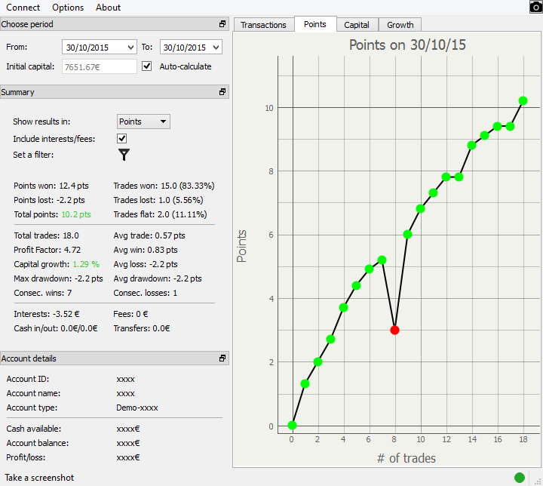543x486 pixels.
Task: Switch to the Capital tab
Action: 357,25
